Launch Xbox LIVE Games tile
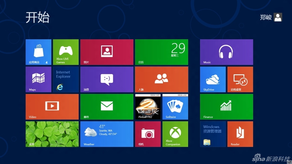Image resolution: width=292 pixels, height=164 pixels. click(x=66, y=52)
